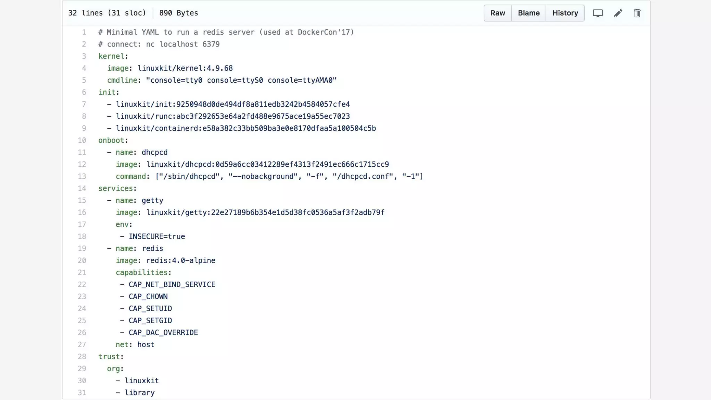Click the '32 lines (31 sloc)' file info
This screenshot has height=400, width=711.
107,13
